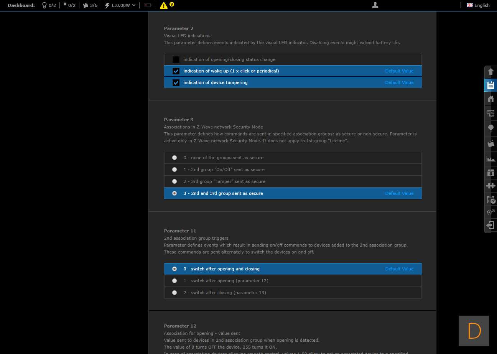Click the logout exit-door icon
Image resolution: width=497 pixels, height=354 pixels.
(x=490, y=225)
